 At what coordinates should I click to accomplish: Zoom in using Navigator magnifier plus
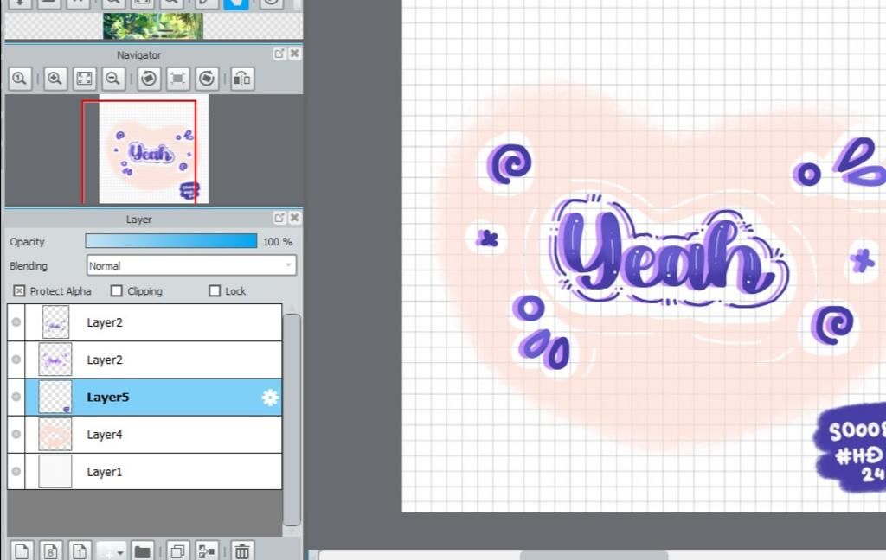click(55, 79)
